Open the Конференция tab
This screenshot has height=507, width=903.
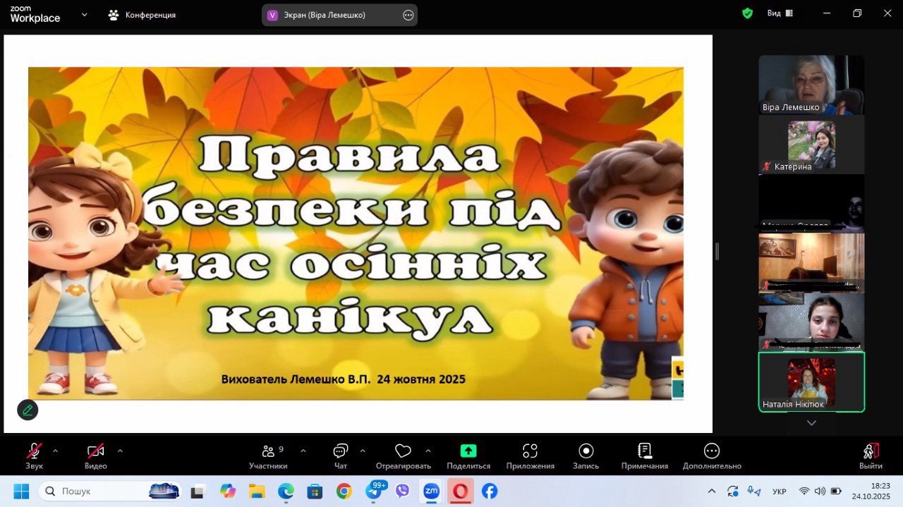pyautogui.click(x=143, y=15)
